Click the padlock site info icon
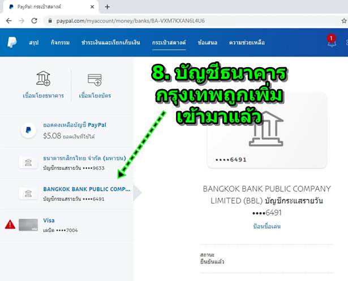 tap(50, 21)
